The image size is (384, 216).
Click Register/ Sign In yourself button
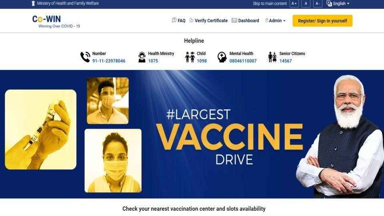click(x=322, y=21)
